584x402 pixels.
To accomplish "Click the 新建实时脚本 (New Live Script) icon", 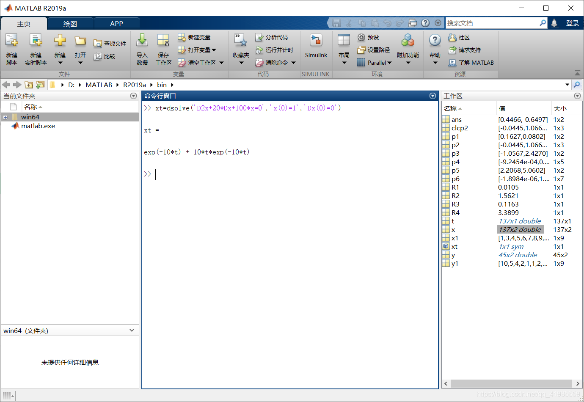I will click(36, 41).
